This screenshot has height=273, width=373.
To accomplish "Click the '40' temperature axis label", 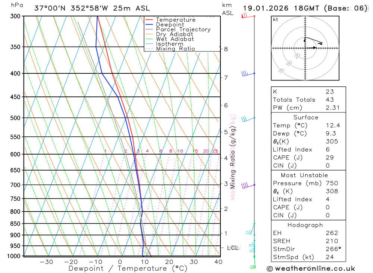I will click(x=218, y=262).
